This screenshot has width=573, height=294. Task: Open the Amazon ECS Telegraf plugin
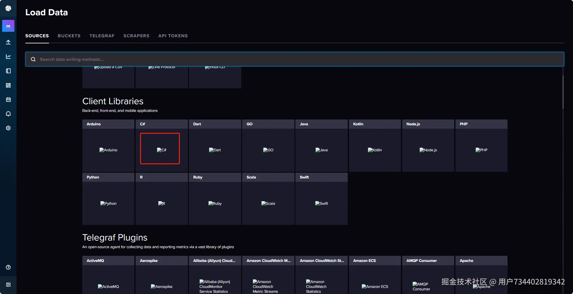375,275
